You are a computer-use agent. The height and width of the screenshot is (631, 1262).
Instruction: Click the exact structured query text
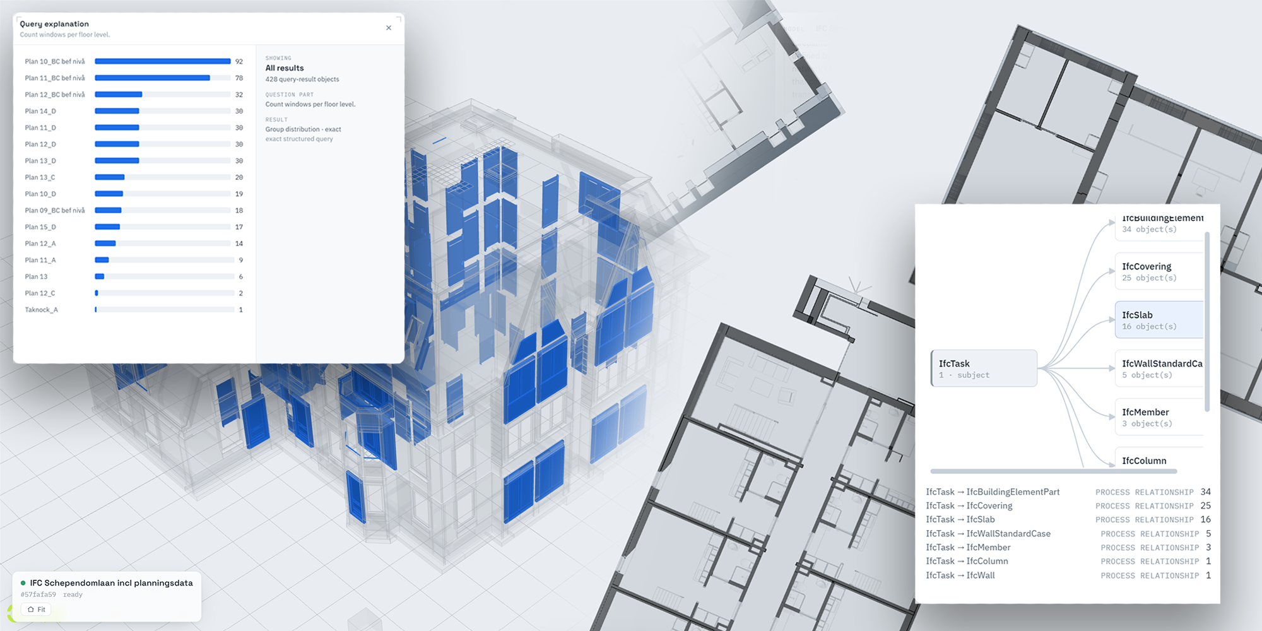pyautogui.click(x=299, y=139)
